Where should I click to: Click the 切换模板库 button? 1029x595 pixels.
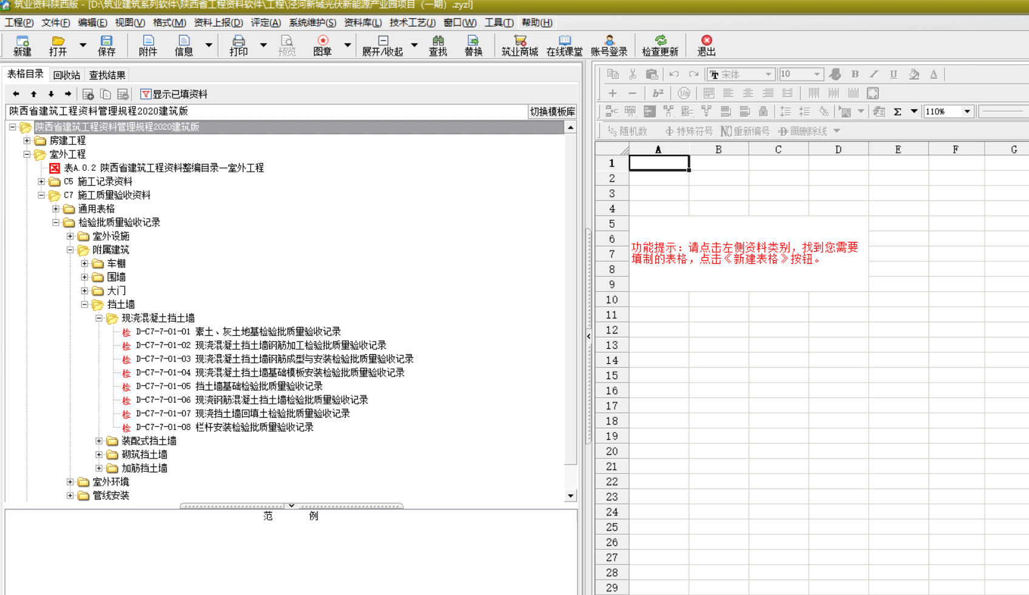pyautogui.click(x=553, y=112)
